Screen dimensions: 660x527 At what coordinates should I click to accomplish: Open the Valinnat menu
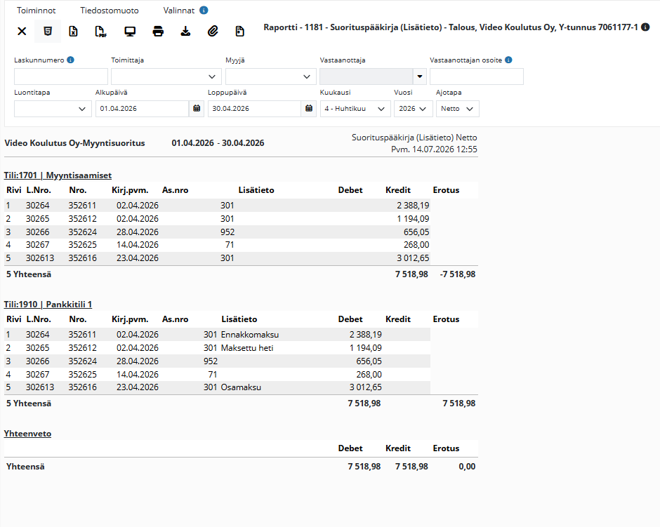coord(179,11)
